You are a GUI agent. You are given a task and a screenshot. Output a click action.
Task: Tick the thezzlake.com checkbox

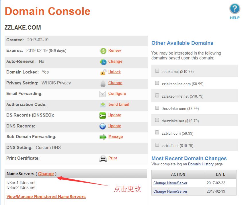coord(157,108)
